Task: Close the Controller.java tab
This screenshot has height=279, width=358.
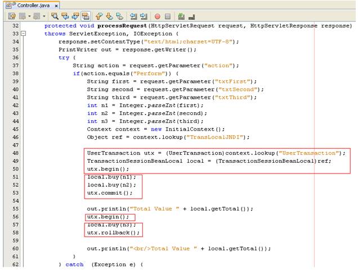Action: click(56, 6)
